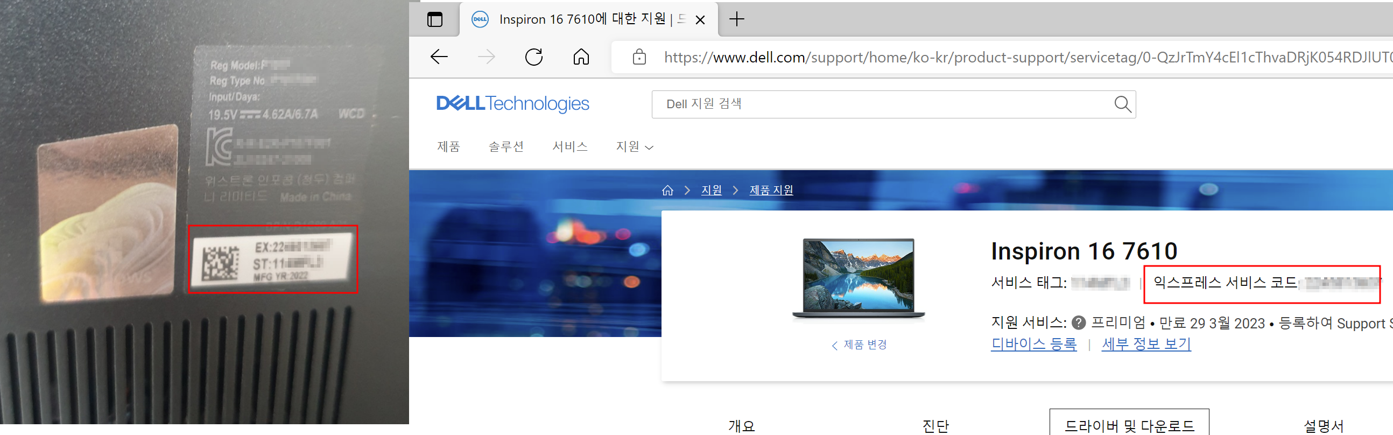
Task: Open the tab actions sidebar icon
Action: coord(434,19)
